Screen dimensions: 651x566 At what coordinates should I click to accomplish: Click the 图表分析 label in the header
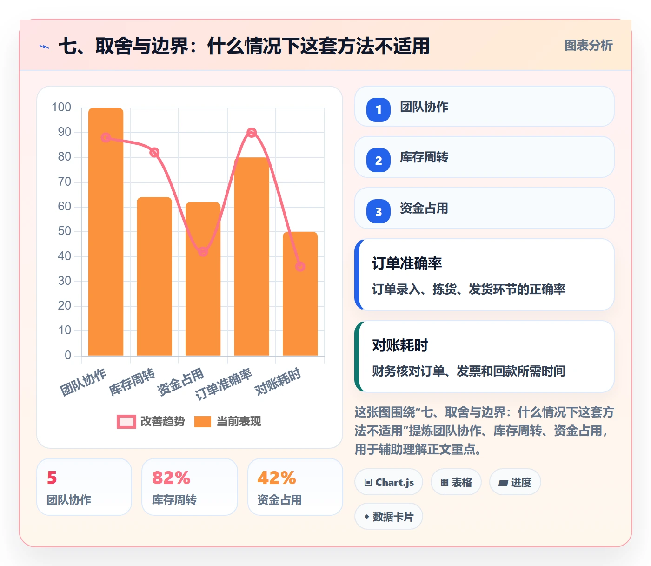(x=589, y=45)
